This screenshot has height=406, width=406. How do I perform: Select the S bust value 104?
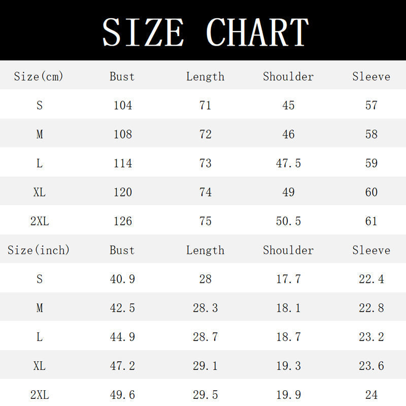click(x=123, y=106)
